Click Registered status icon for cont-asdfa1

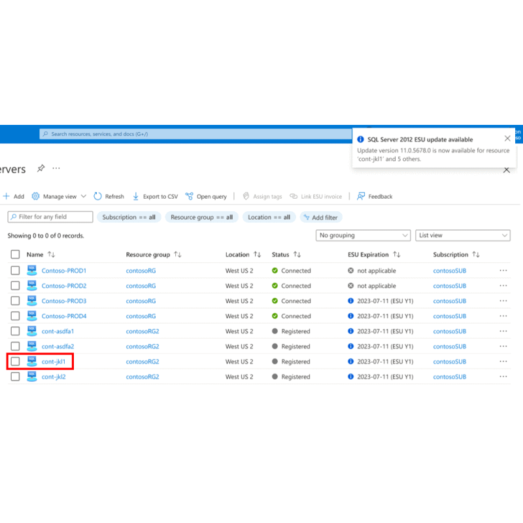pyautogui.click(x=275, y=331)
